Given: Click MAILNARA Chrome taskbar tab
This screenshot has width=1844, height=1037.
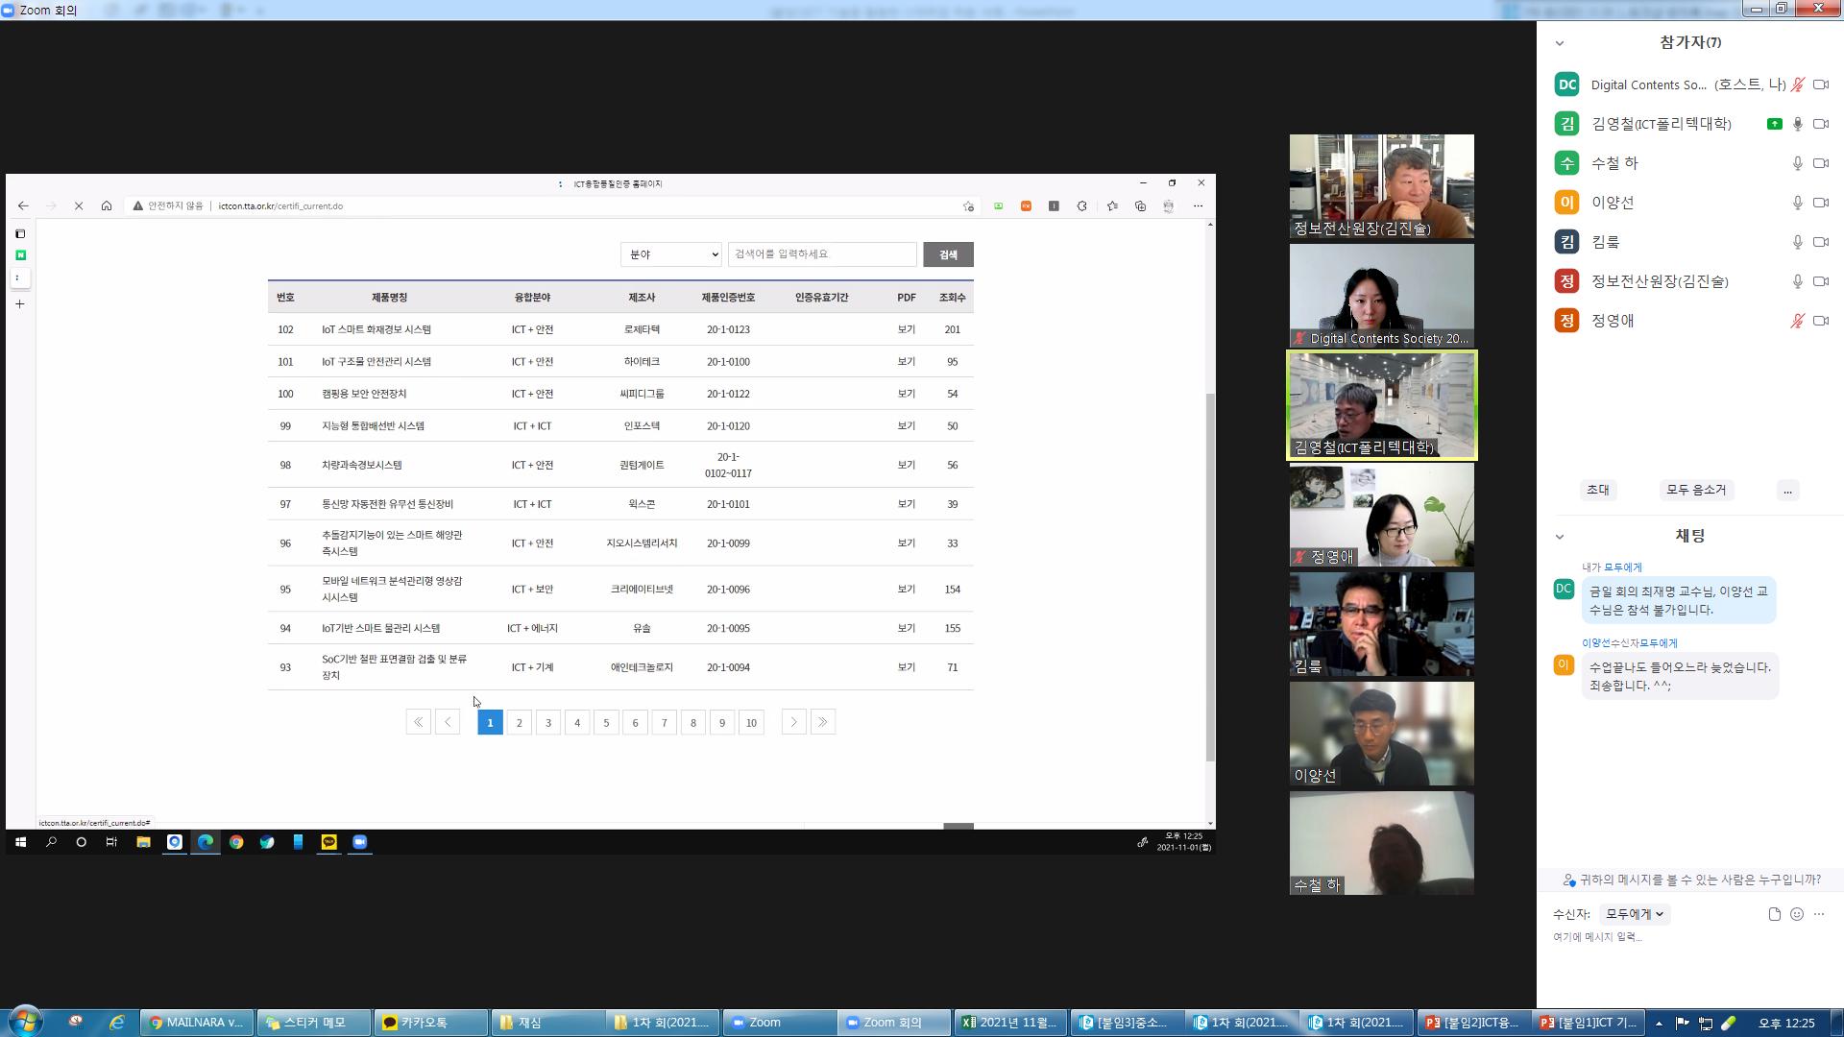Looking at the screenshot, I should 198,1023.
